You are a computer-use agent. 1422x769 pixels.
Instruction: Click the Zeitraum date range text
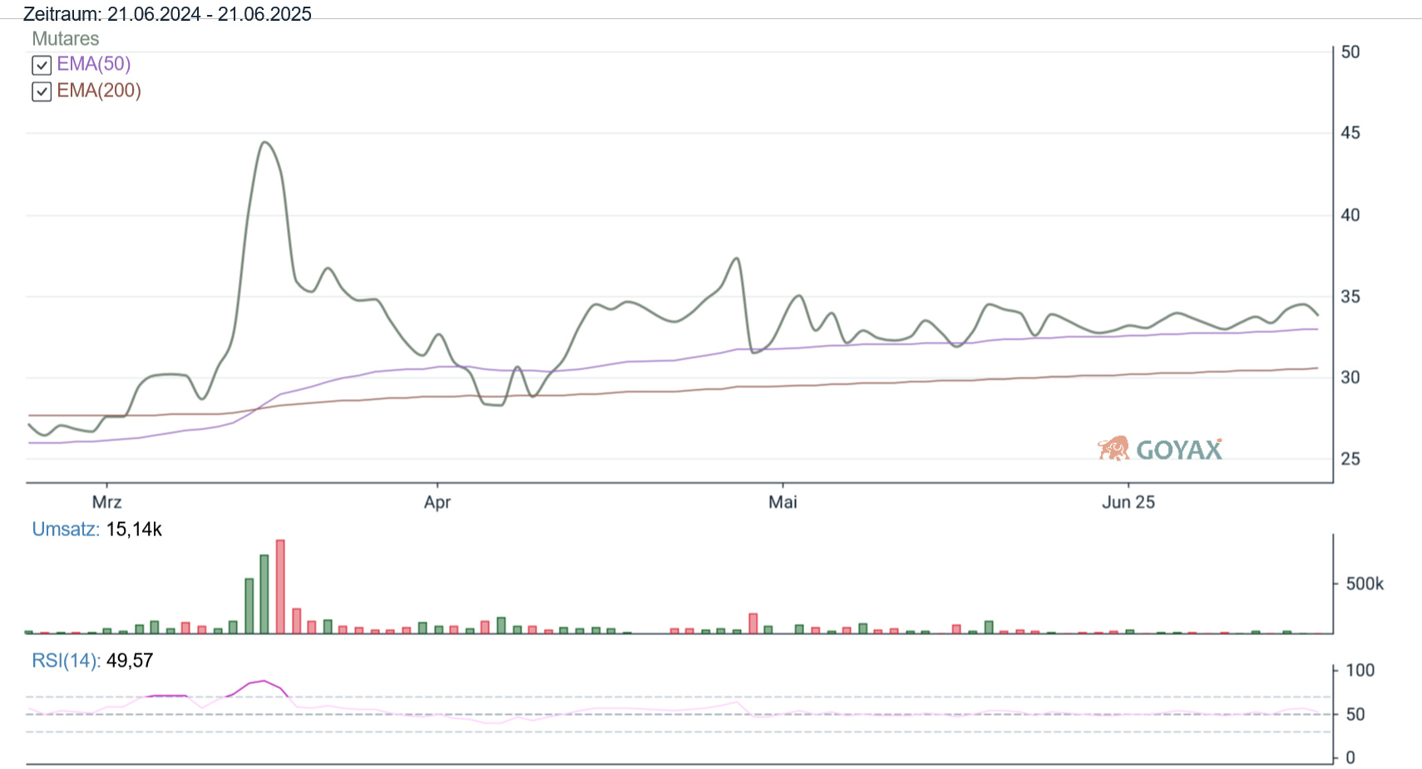coord(167,13)
